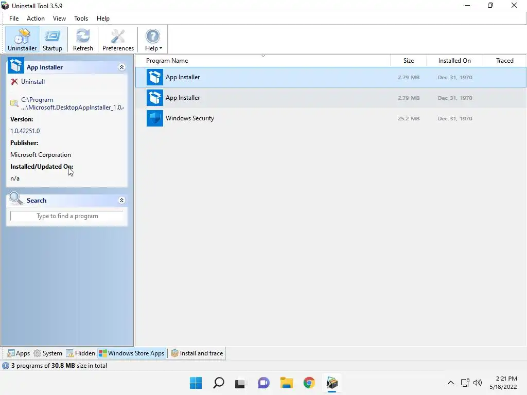Select the Windows Security shield icon
Screen dimensions: 527x395
tap(154, 118)
